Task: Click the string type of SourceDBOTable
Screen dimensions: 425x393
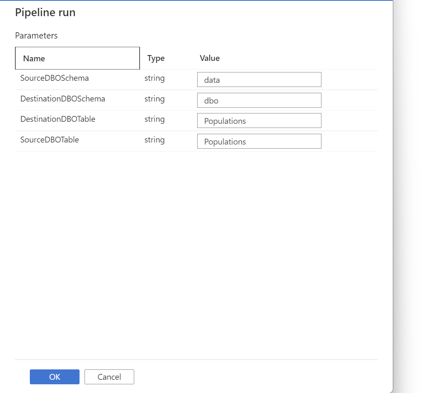Action: coord(155,140)
